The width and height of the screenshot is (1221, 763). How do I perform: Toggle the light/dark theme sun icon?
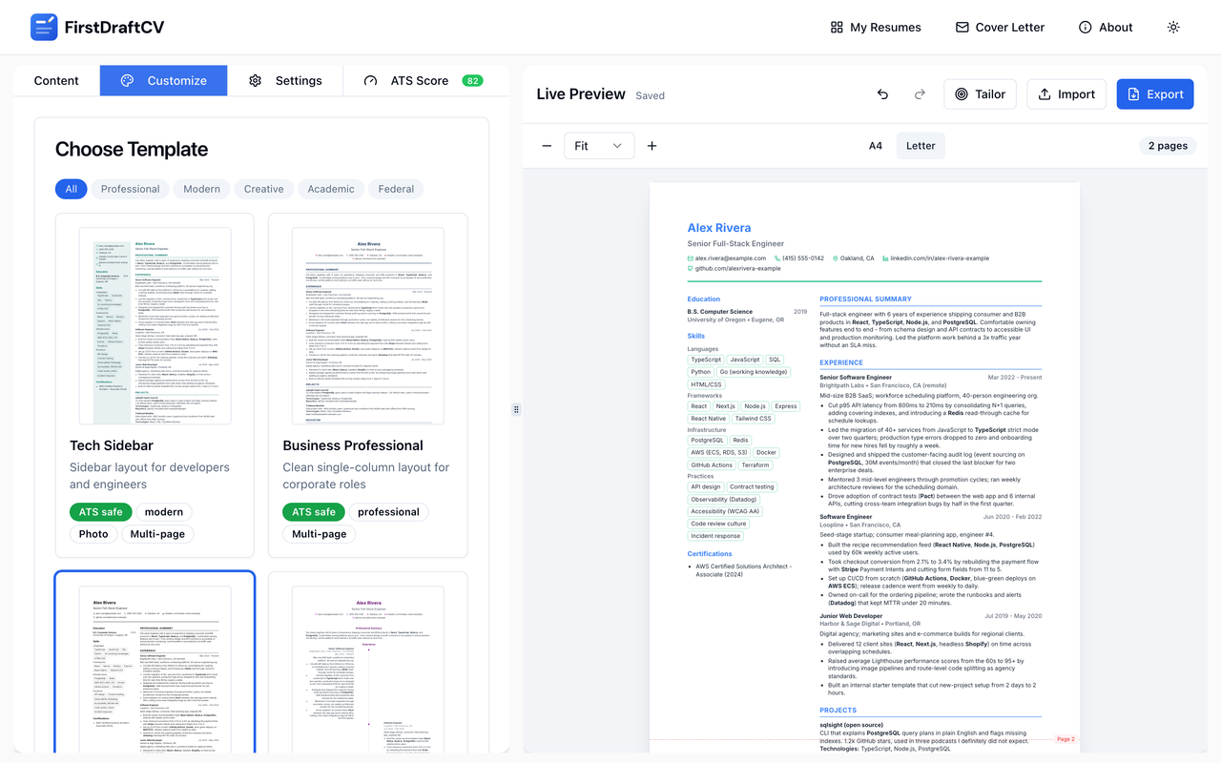click(x=1173, y=28)
